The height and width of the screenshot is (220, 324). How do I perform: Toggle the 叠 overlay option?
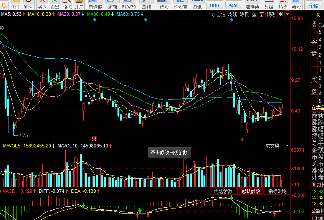[x=254, y=14]
